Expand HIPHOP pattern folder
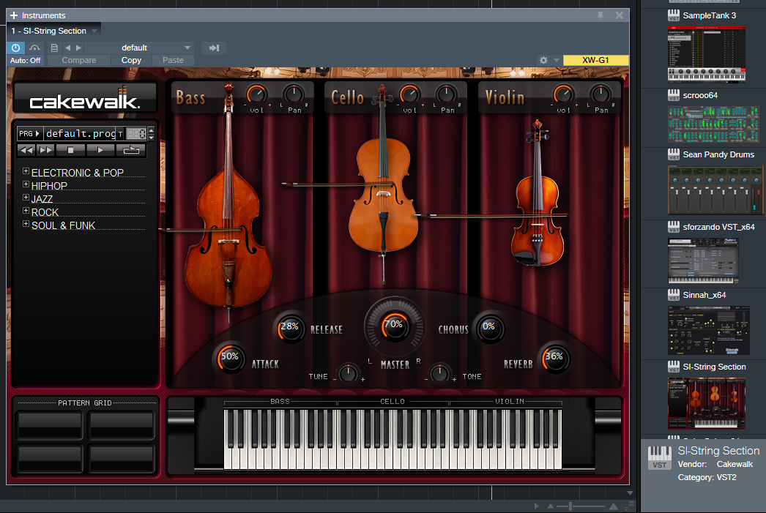 (x=26, y=184)
